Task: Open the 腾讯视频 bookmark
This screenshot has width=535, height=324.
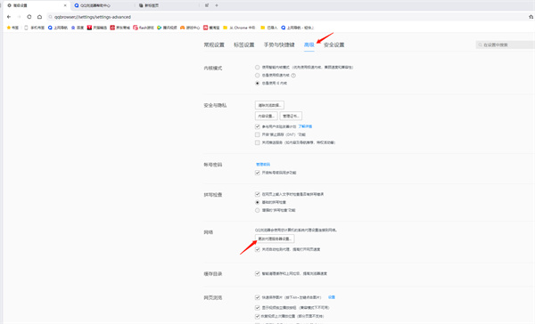Action: [x=167, y=28]
